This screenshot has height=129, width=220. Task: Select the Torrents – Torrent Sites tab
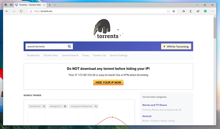(x=30, y=5)
